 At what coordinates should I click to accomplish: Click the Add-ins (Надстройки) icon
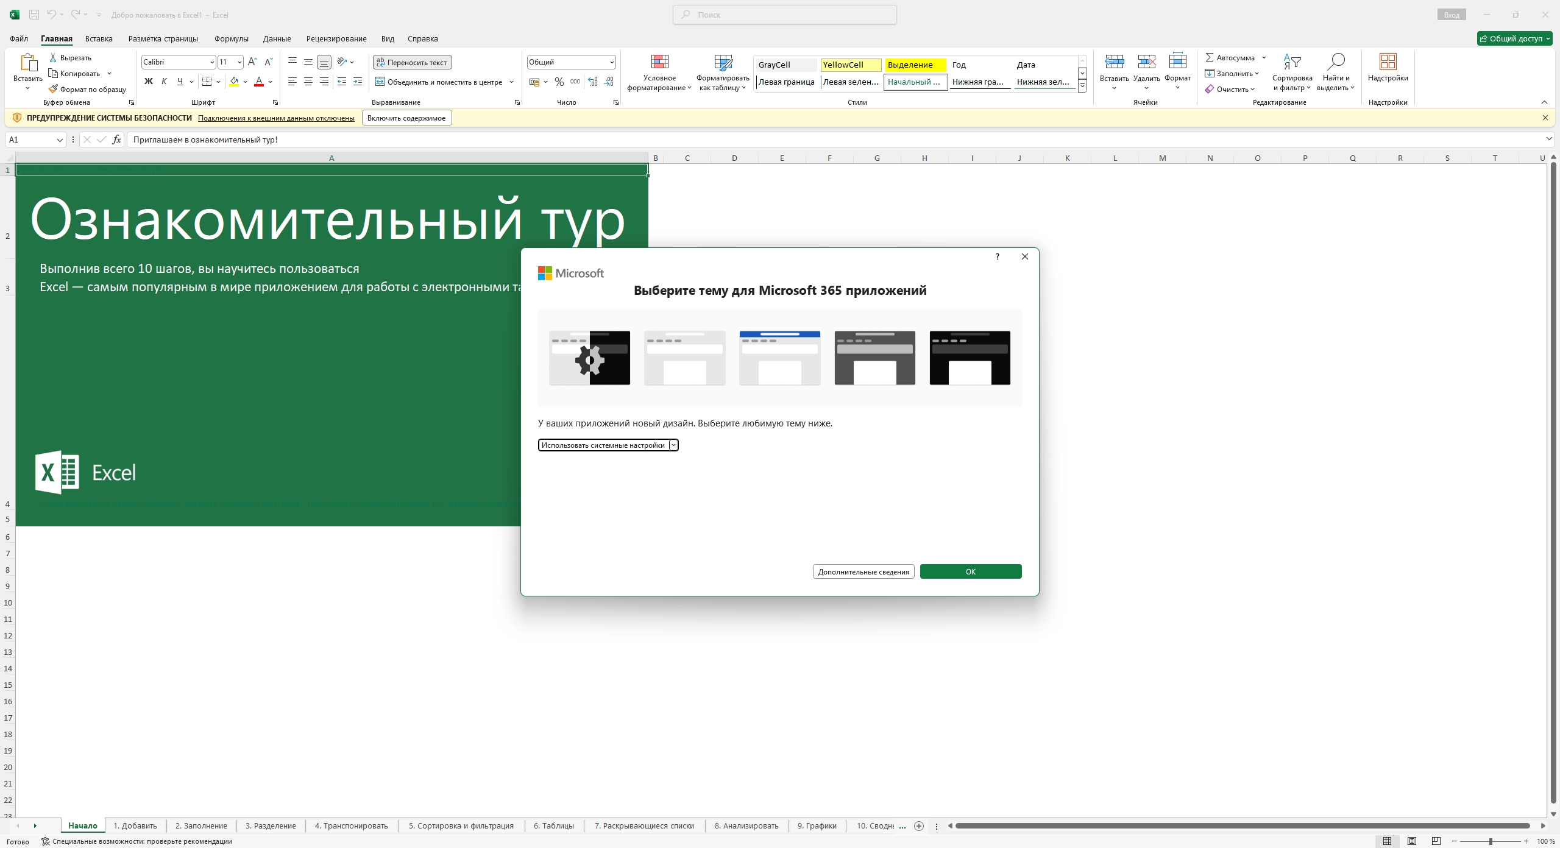(x=1388, y=62)
